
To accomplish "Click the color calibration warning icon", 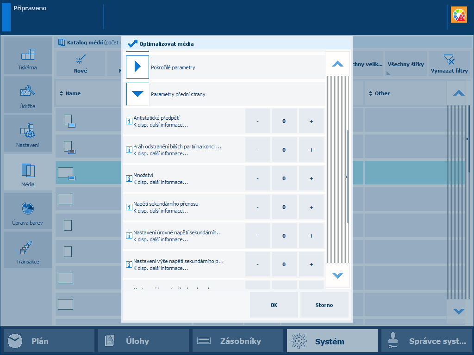I will click(459, 15).
